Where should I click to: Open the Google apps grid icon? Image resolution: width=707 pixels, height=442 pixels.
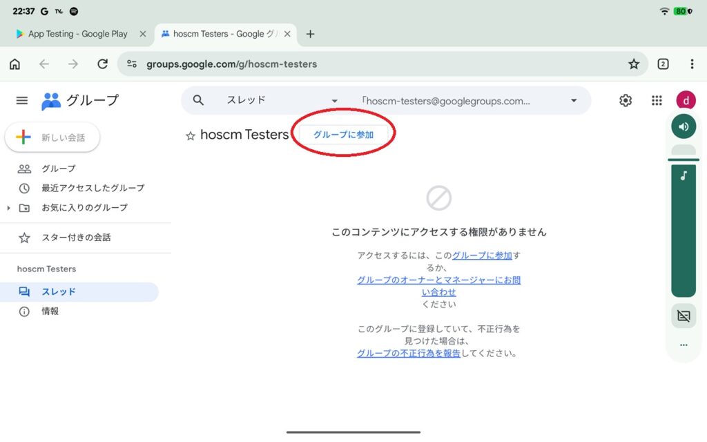pos(656,100)
